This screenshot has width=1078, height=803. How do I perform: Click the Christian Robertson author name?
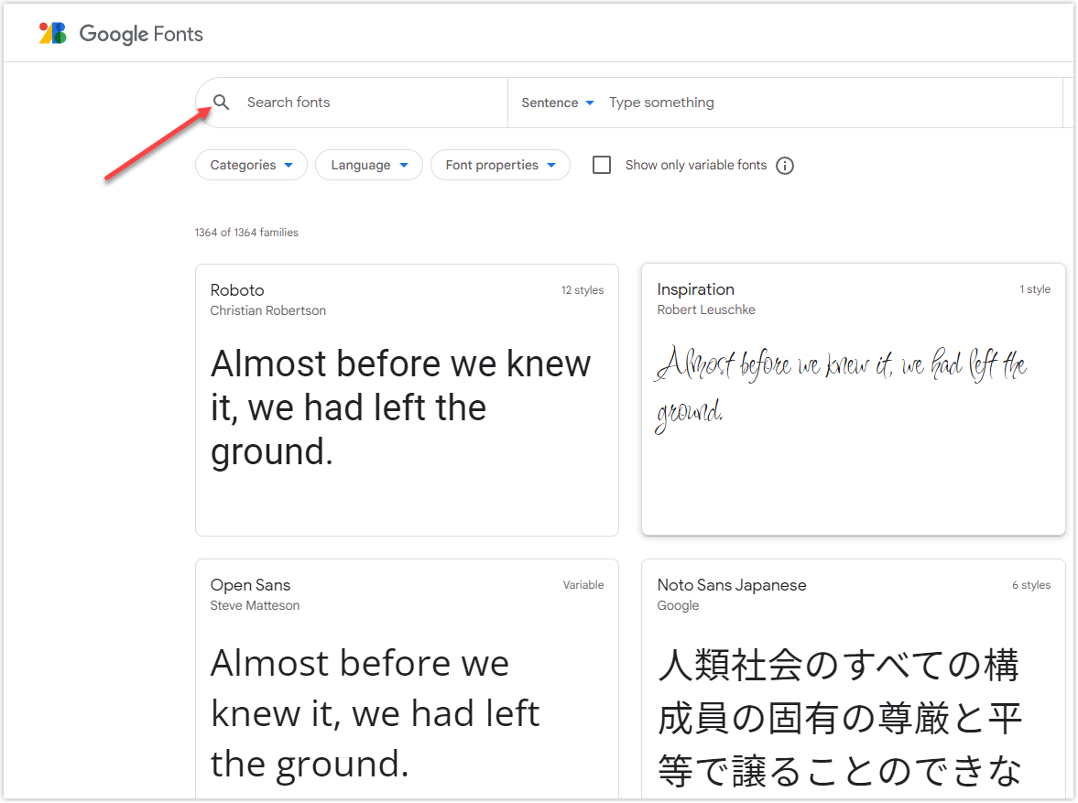(267, 310)
